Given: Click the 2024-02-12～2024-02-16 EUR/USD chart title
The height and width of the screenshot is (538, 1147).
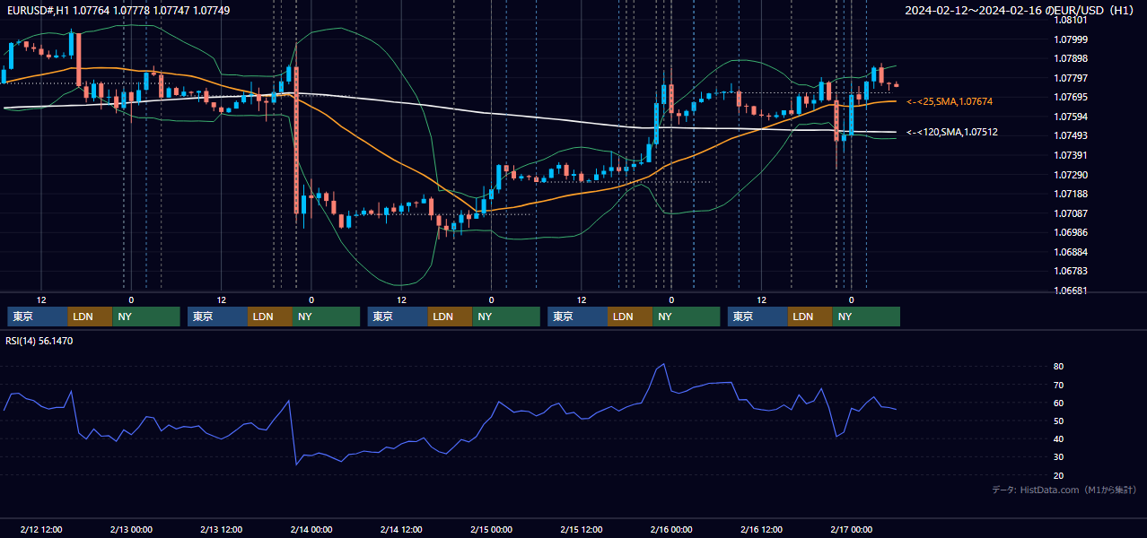Looking at the screenshot, I should coord(1020,11).
